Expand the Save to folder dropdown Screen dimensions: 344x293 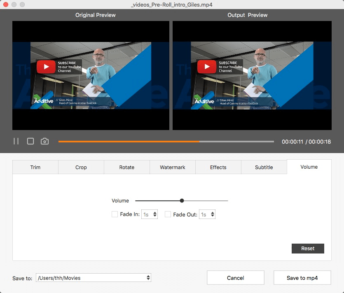(x=94, y=278)
